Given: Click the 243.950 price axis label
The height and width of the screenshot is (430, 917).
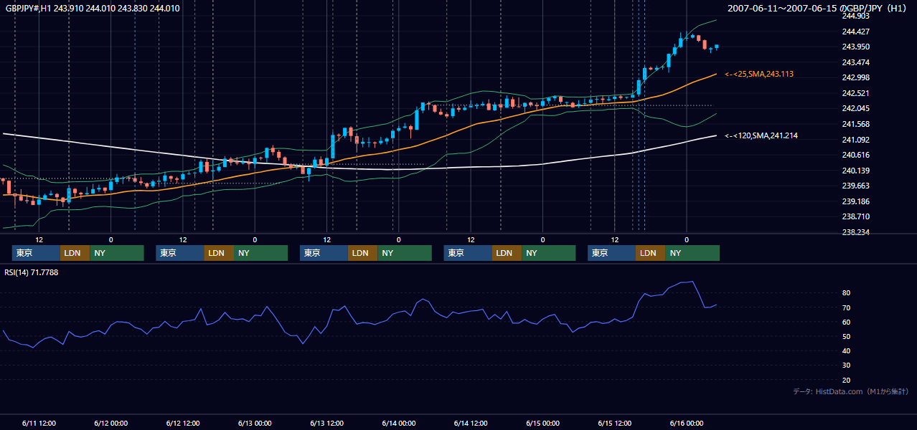Looking at the screenshot, I should (856, 47).
